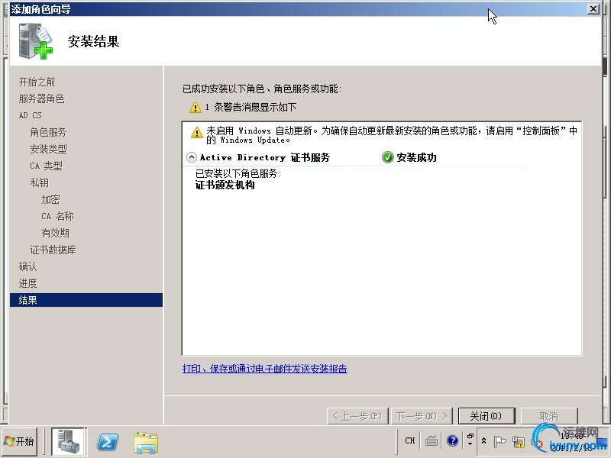This screenshot has width=611, height=458.
Task: Click the CH language indicator
Action: click(409, 440)
